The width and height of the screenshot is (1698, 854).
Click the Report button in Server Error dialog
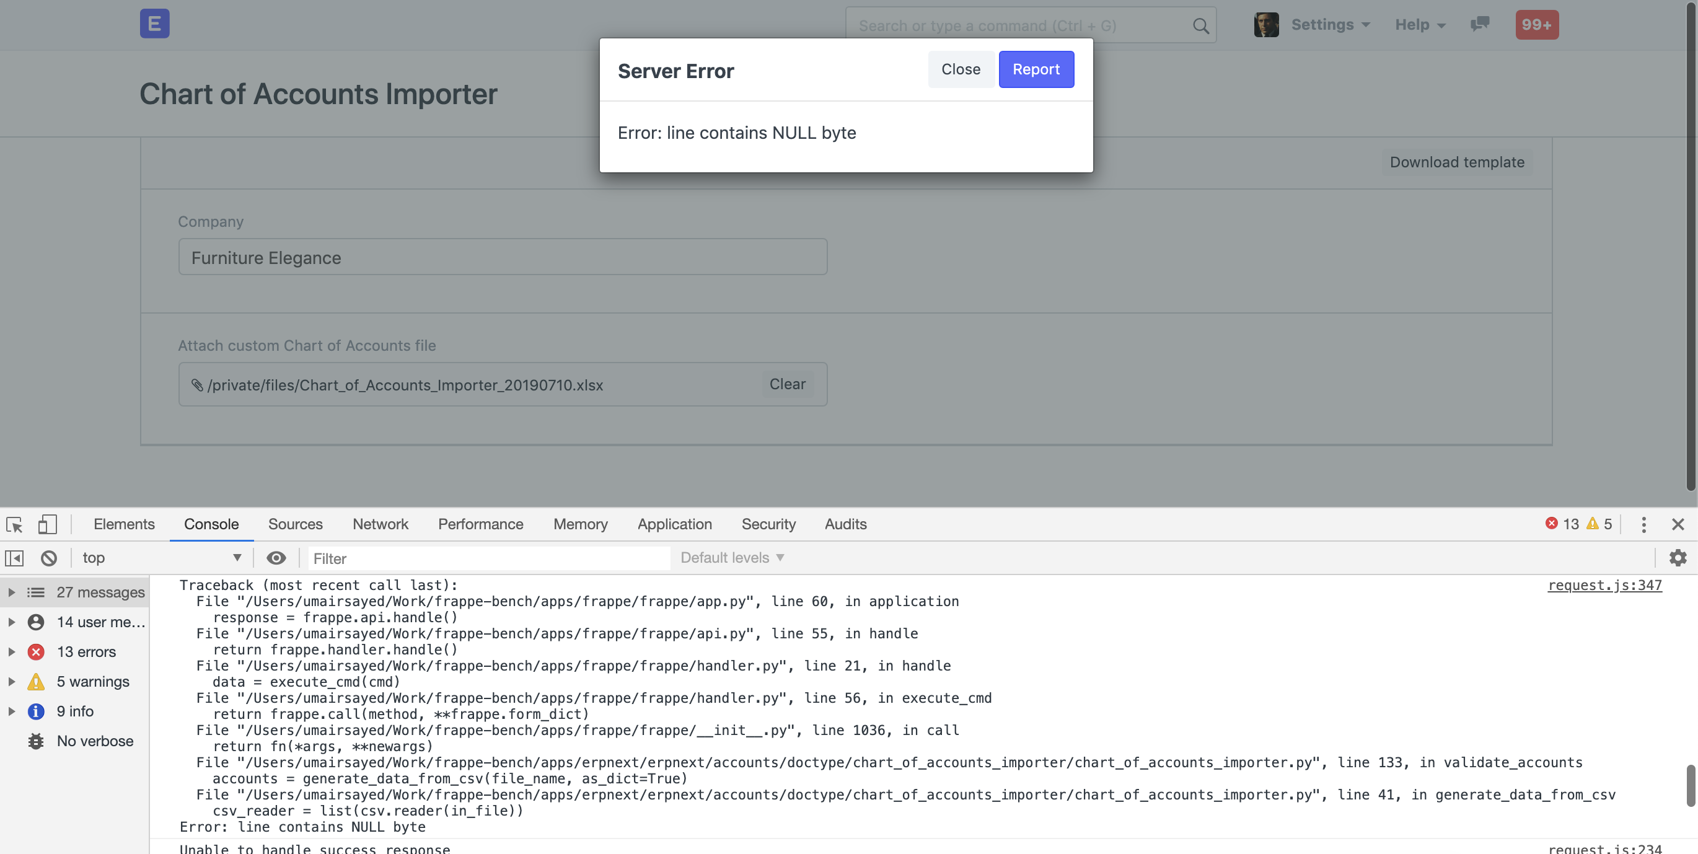1036,69
